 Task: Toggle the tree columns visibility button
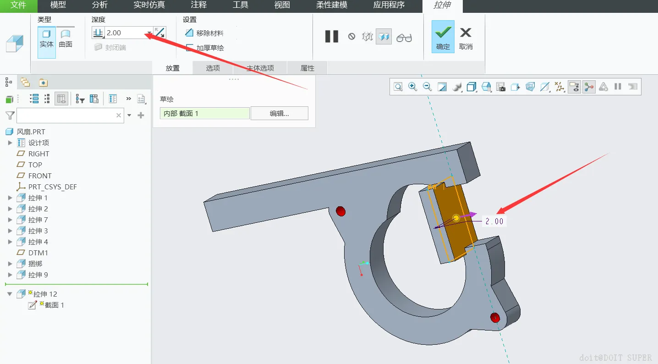61,99
